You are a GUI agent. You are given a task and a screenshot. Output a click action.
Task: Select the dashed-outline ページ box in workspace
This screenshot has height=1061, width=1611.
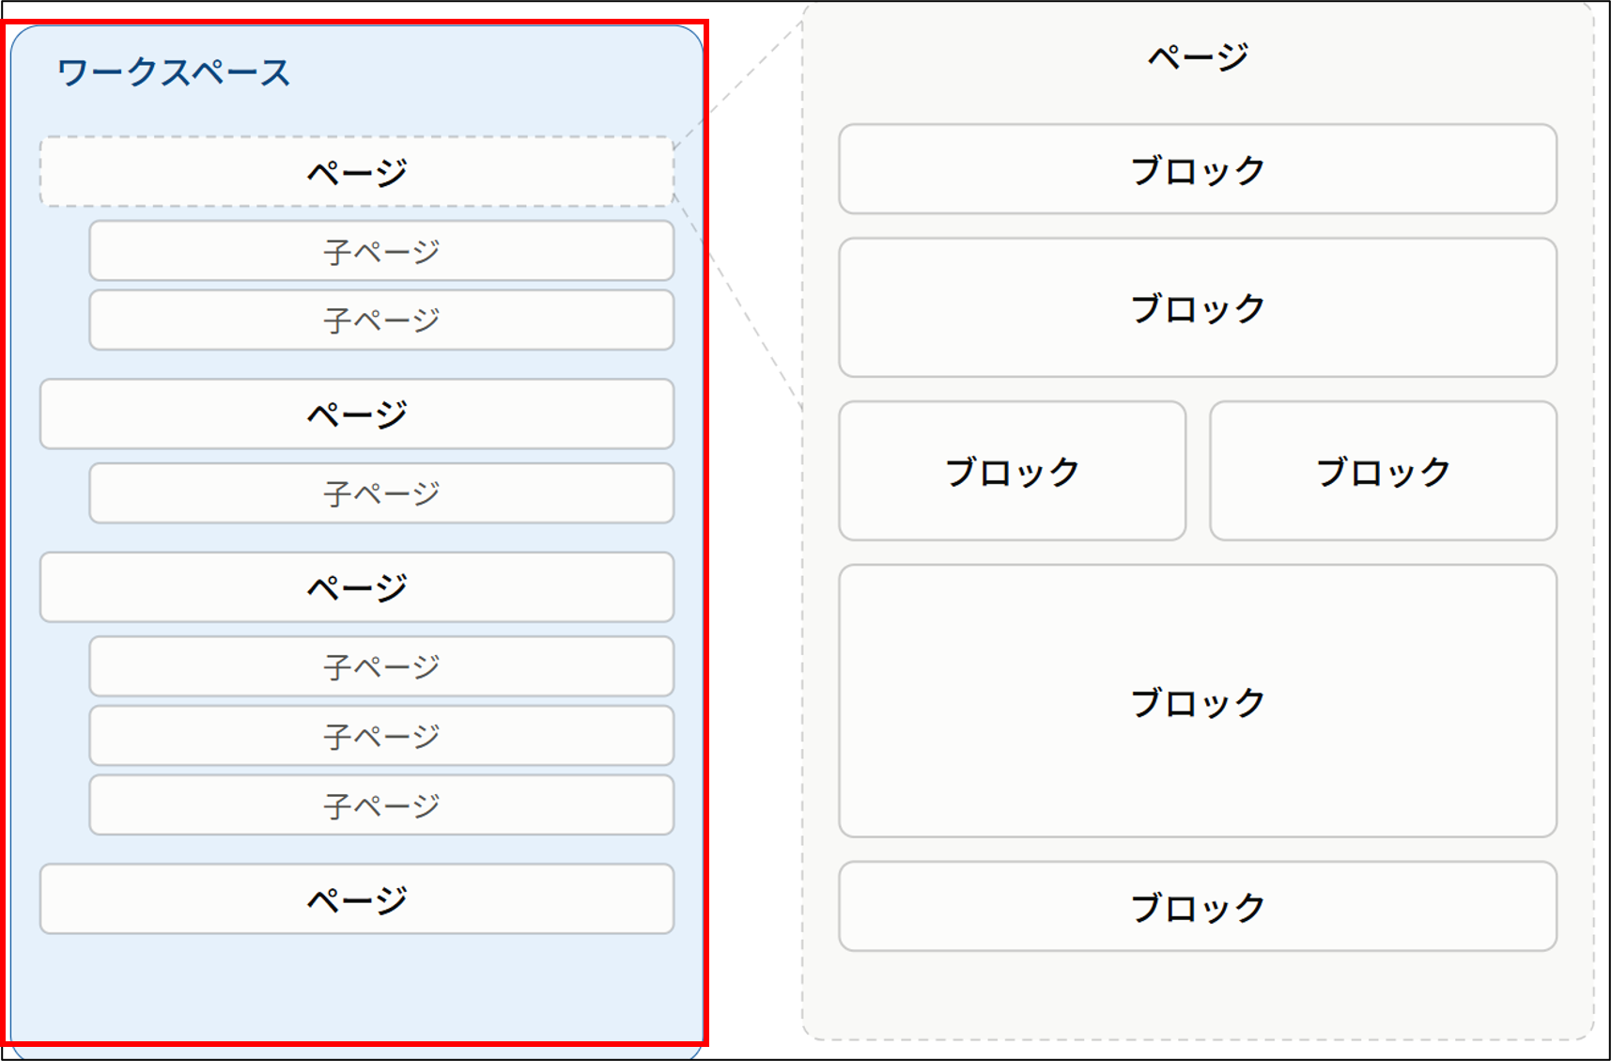(357, 172)
